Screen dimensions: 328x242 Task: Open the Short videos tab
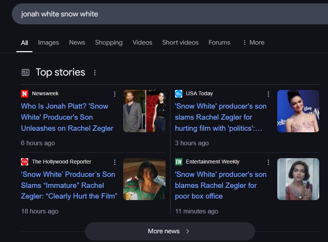[180, 43]
